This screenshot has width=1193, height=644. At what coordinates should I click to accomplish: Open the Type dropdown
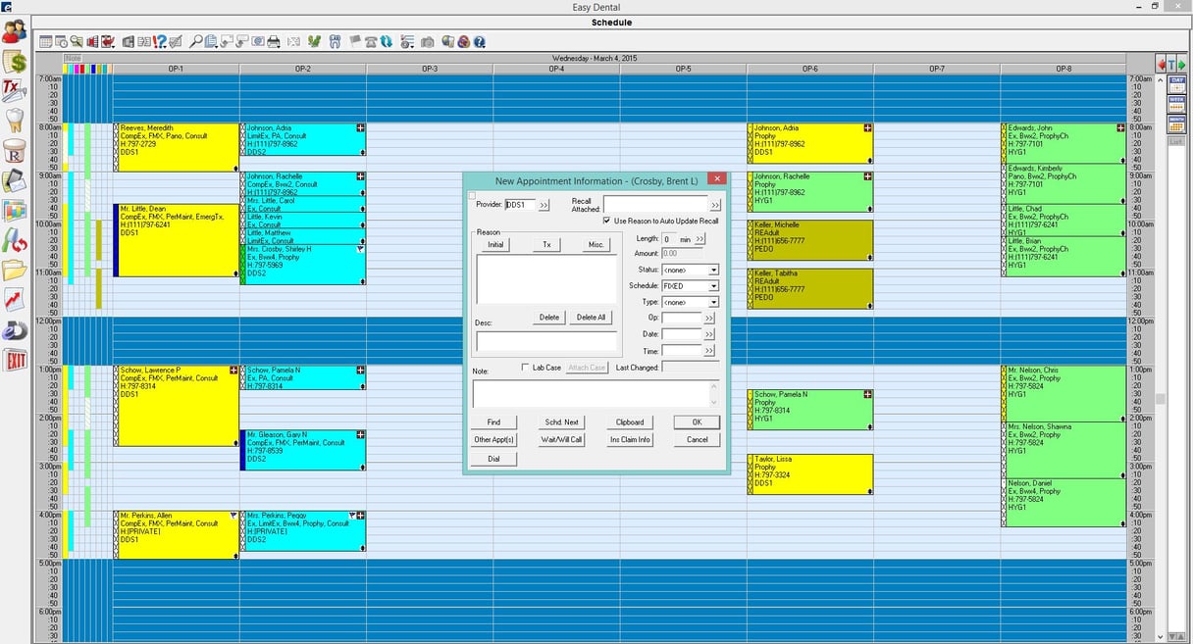coord(713,303)
